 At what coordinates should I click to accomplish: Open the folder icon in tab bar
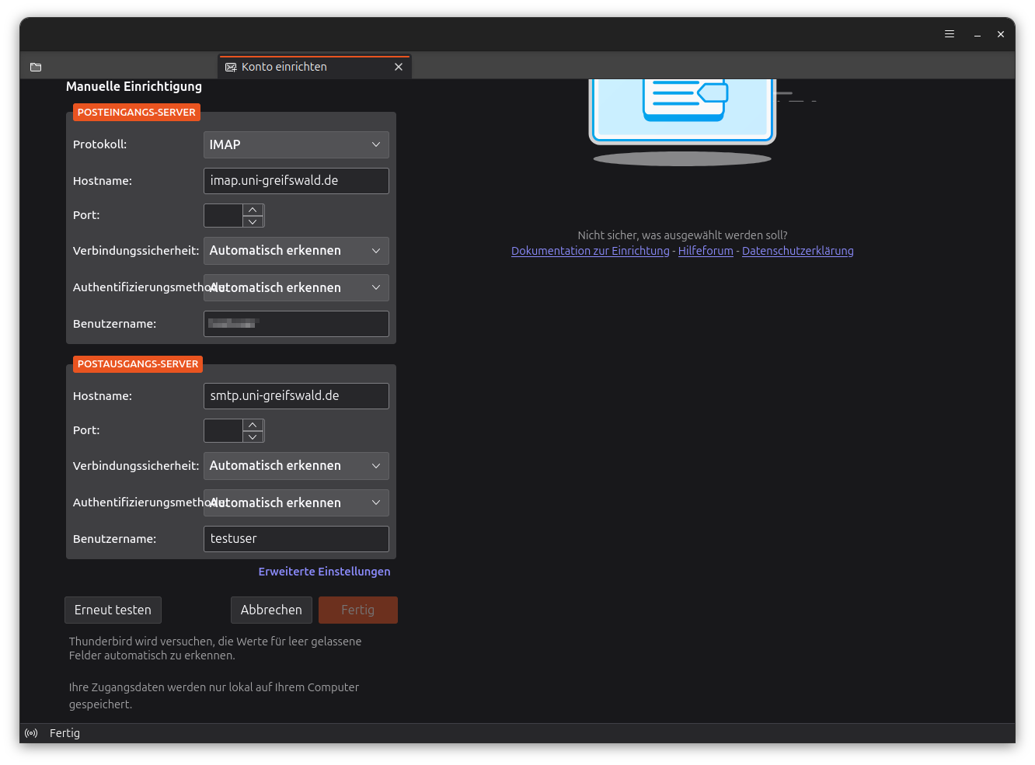tap(36, 67)
